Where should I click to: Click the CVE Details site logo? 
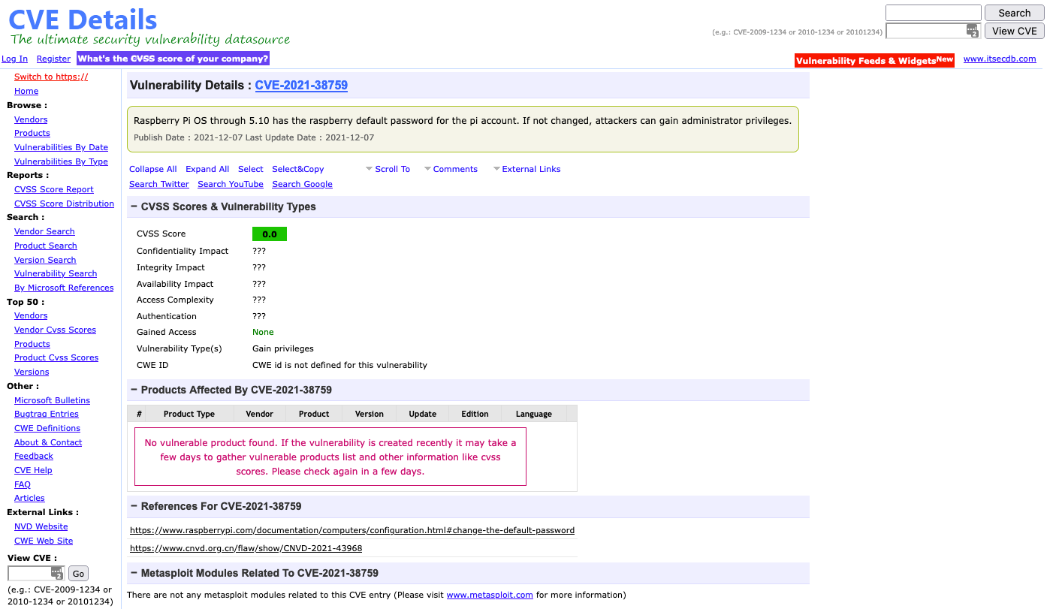83,20
